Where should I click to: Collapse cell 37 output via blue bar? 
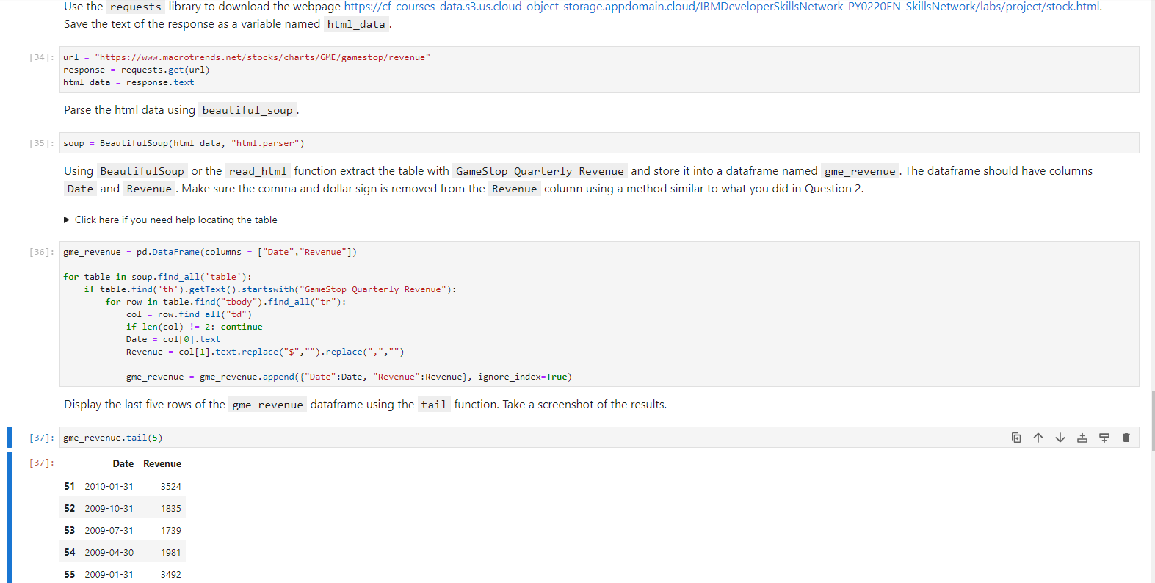coord(10,518)
